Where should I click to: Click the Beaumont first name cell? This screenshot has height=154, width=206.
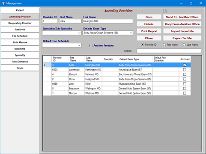coord(76,89)
